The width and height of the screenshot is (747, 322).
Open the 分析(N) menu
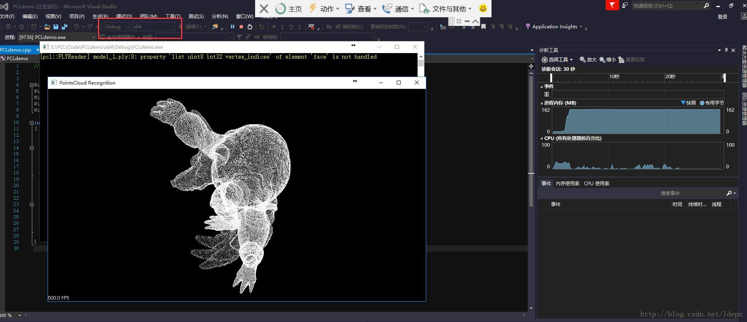(220, 17)
